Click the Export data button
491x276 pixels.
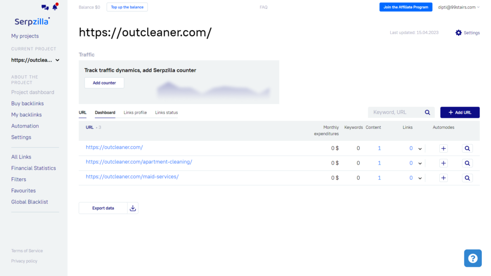coord(103,208)
